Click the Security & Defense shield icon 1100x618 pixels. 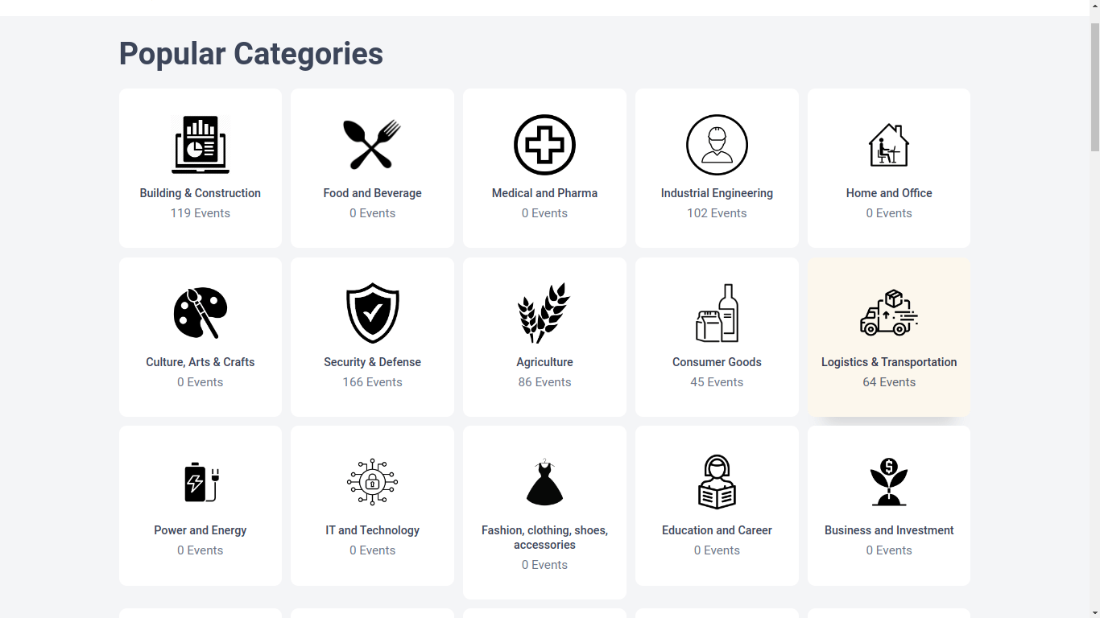click(372, 313)
